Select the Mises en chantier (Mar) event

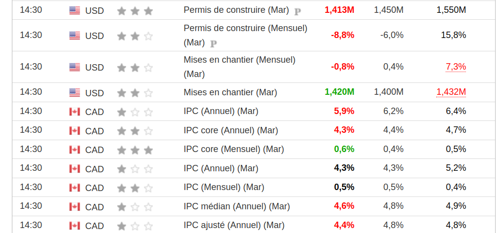230,92
